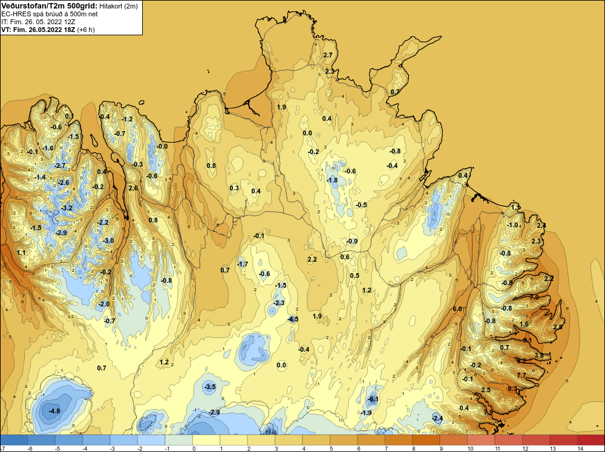This screenshot has height=452, width=605.
Task: Click the 'VT: Fim. 26.05.2022 18Z' valid time
Action: click(x=38, y=30)
